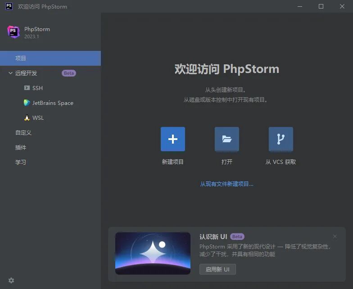
Task: Click the 欢迎访问 PhpStorm heading
Action: click(x=227, y=69)
